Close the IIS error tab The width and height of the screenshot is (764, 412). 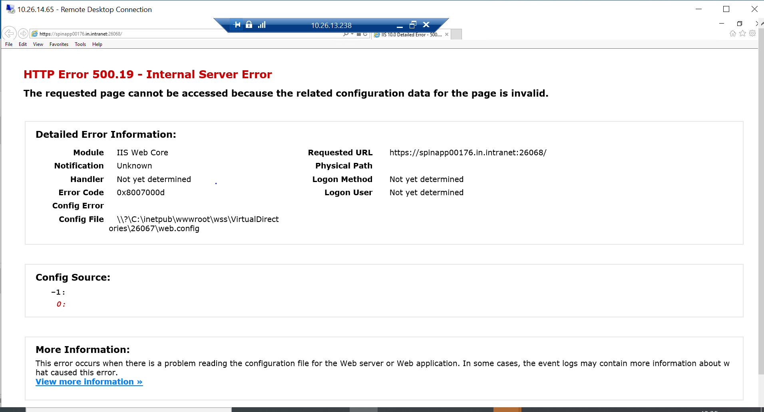point(446,34)
